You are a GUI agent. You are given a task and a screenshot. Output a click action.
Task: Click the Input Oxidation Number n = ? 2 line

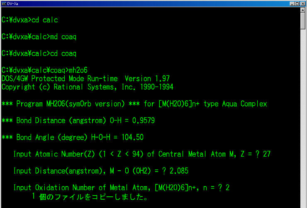coord(122,188)
